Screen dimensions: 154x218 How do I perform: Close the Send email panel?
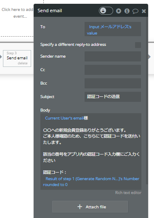point(144,11)
